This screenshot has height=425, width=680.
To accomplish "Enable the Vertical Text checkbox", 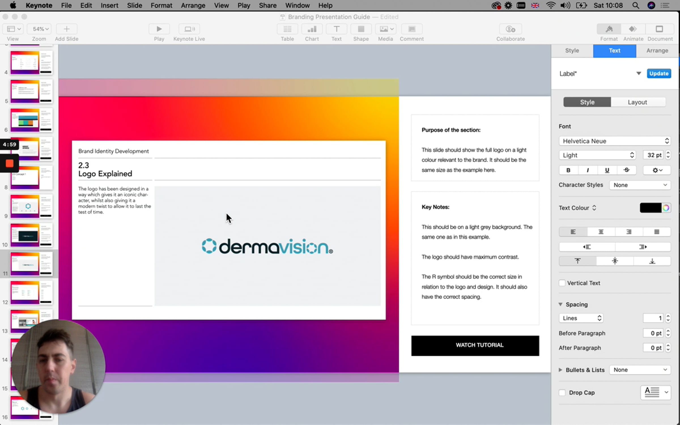I will 562,283.
